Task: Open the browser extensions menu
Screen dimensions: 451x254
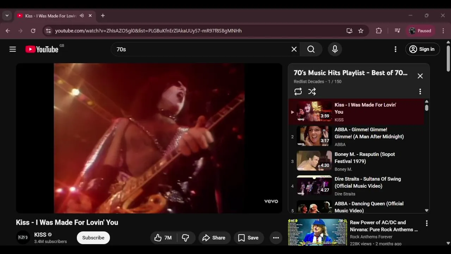Action: tap(379, 31)
